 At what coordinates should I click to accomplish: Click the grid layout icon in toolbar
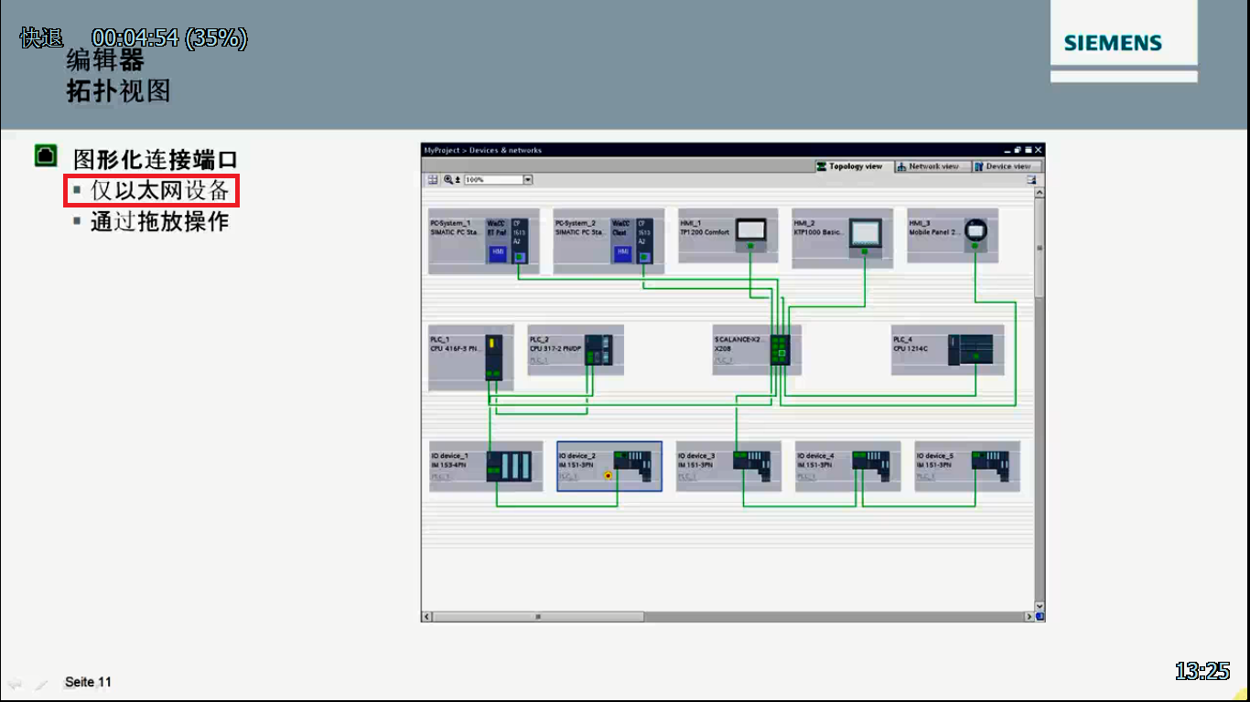click(x=433, y=180)
